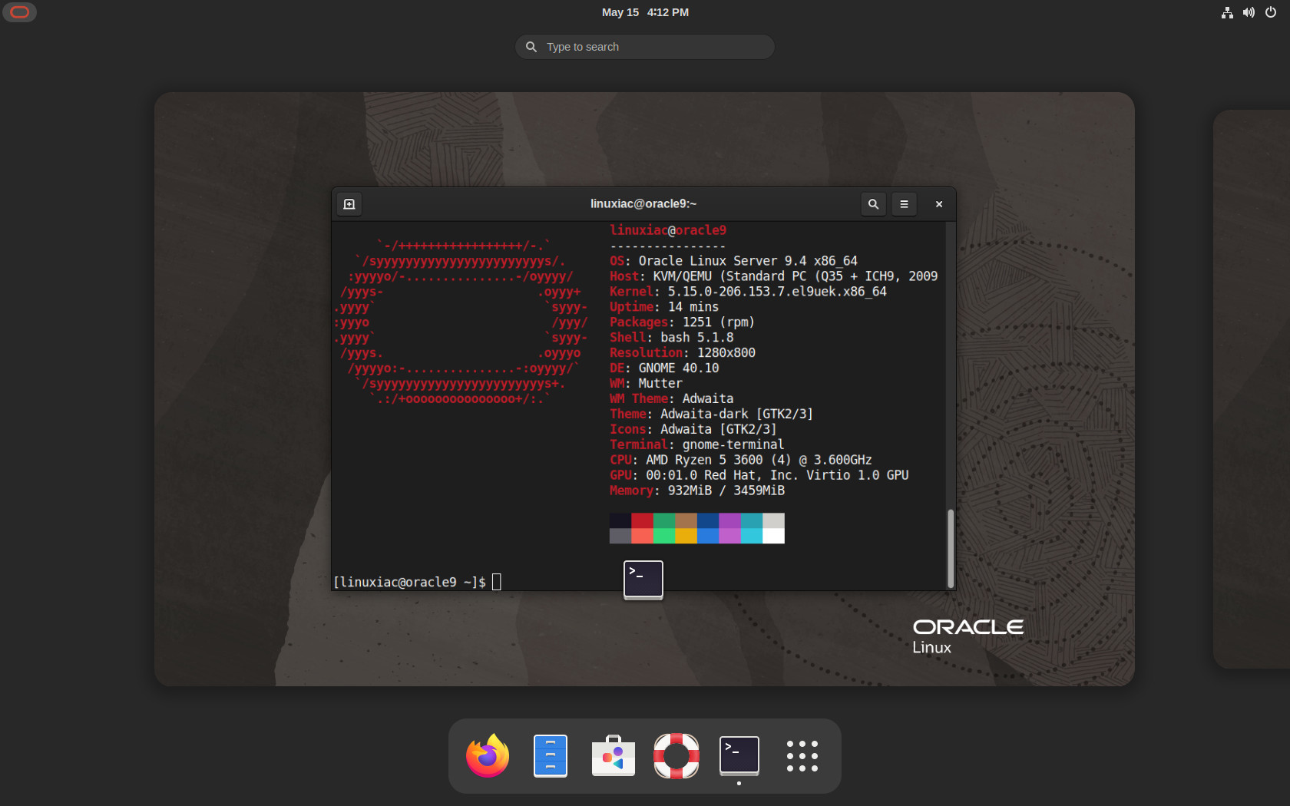This screenshot has width=1290, height=806.
Task: Click the shell prompt [linuxiac@oracle9 ~]$
Action: pos(409,583)
